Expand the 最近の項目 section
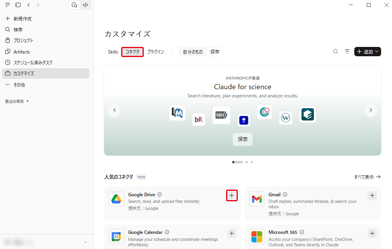Viewport: 392px width, 249px height. (x=17, y=101)
